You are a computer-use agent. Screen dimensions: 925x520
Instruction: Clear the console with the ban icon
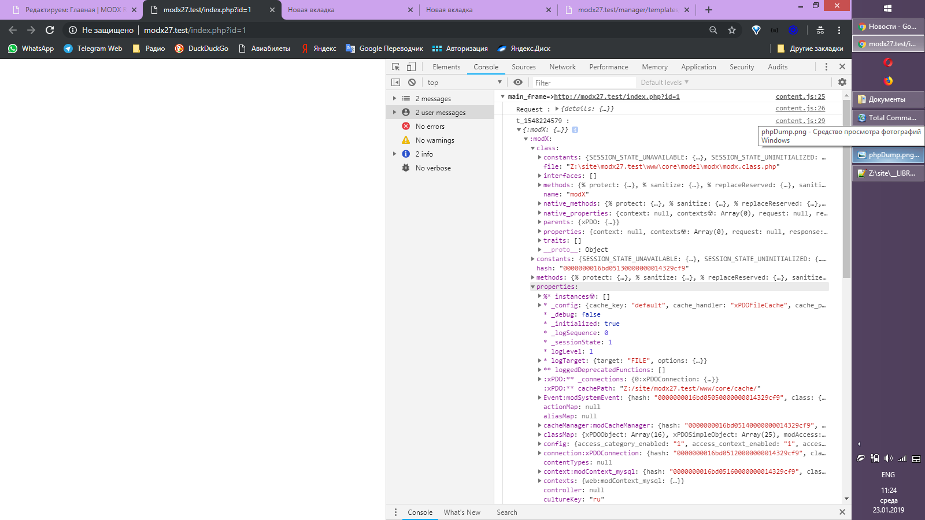tap(412, 83)
